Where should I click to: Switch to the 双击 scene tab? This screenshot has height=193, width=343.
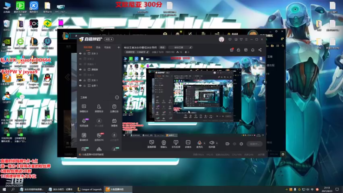[x=98, y=47]
